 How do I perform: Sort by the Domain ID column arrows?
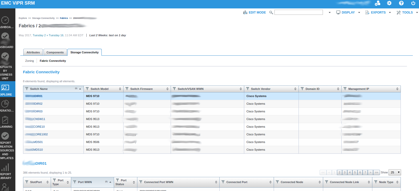click(x=338, y=89)
